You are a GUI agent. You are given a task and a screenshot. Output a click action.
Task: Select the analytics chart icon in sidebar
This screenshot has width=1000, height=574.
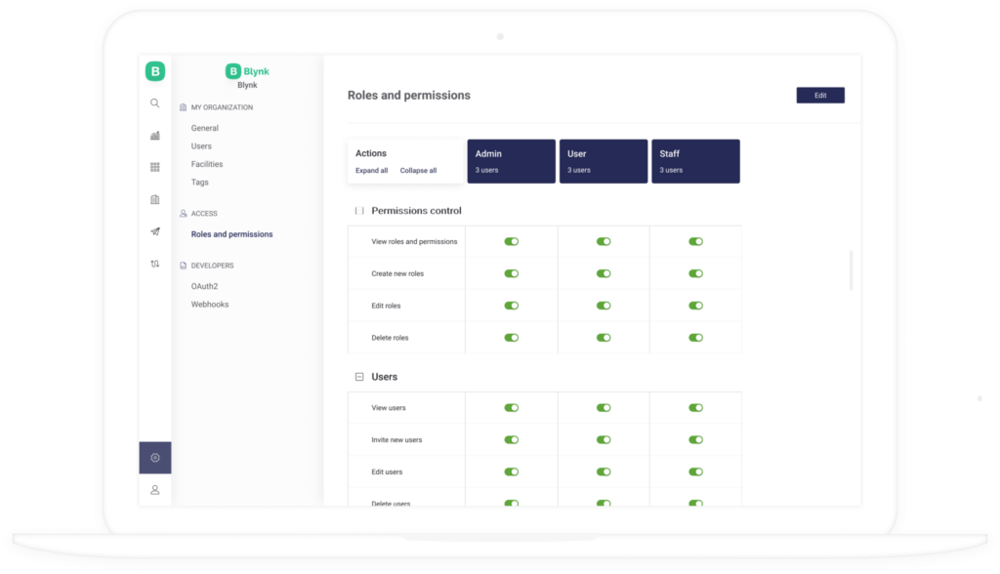154,136
